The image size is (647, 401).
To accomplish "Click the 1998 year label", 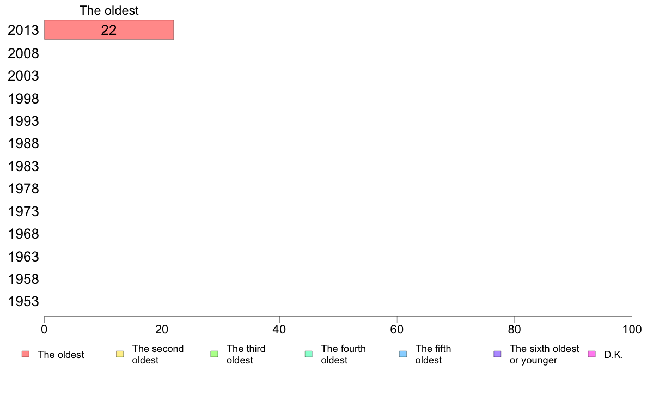I will pos(23,99).
